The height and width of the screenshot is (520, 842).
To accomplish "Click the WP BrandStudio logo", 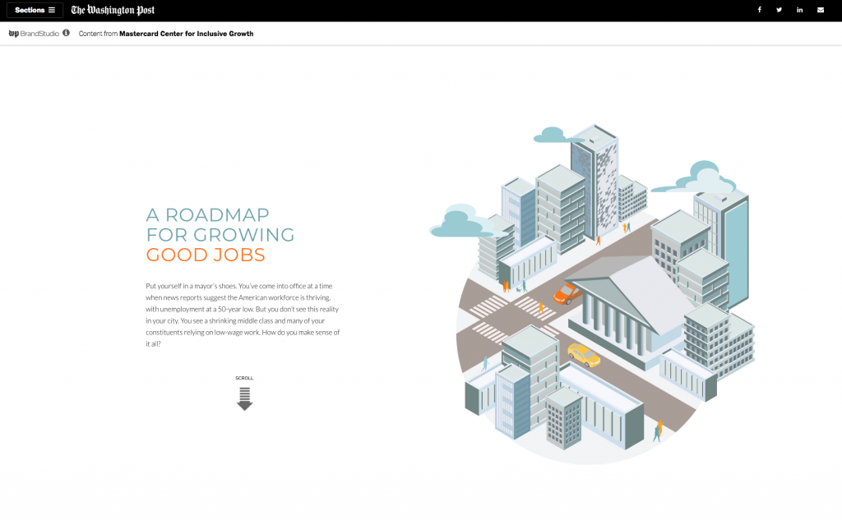I will [34, 34].
